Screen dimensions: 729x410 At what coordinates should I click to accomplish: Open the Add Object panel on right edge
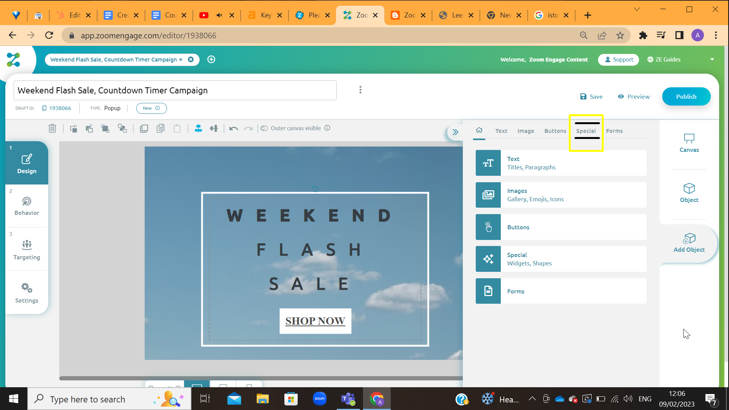click(x=689, y=243)
